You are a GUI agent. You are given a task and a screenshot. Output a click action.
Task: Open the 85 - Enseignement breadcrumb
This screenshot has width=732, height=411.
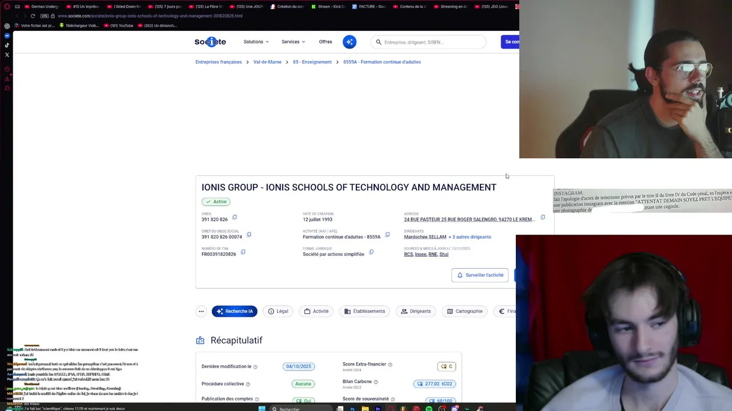pos(312,62)
